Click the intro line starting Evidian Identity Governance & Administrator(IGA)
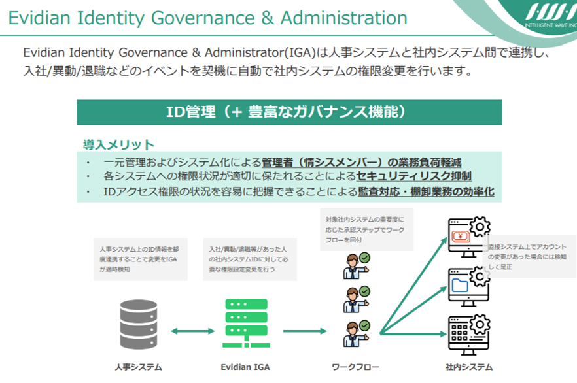 coord(287,52)
